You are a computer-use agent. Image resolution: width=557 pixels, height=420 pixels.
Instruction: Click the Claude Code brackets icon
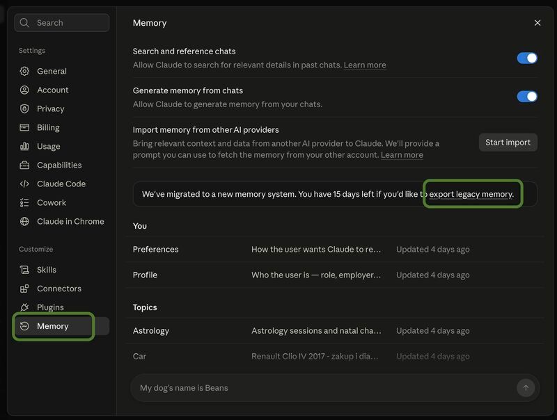coord(24,184)
